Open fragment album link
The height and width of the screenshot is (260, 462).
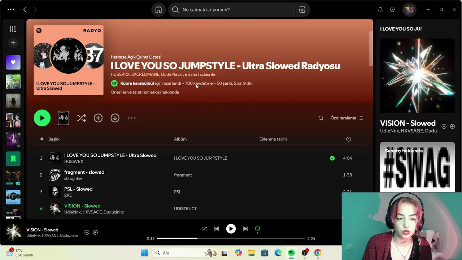coord(183,175)
